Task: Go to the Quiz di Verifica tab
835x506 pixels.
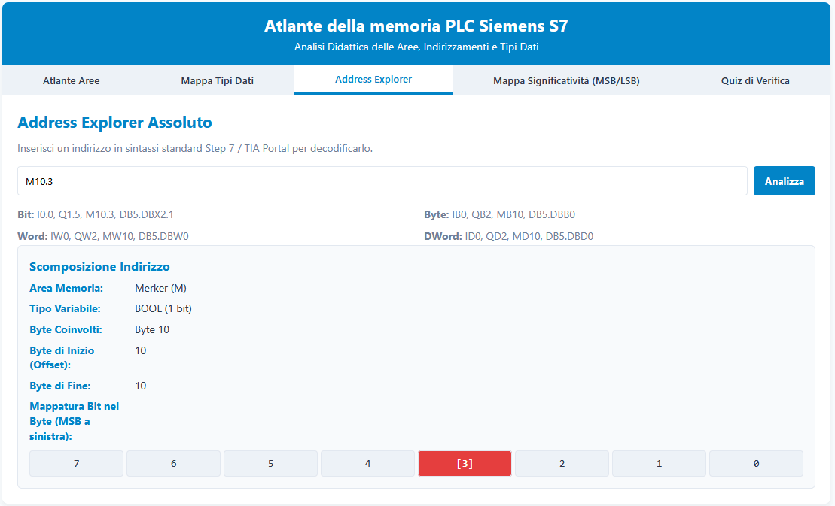Action: [x=755, y=80]
